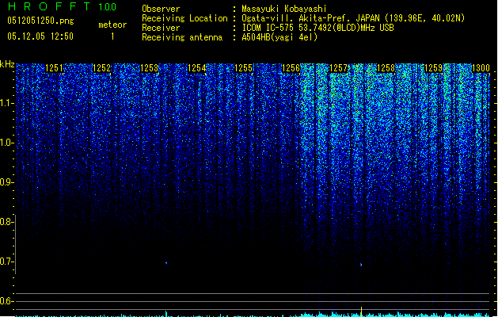Image resolution: width=498 pixels, height=317 pixels.
Task: Click the 1300 time marker
Action: [481, 68]
